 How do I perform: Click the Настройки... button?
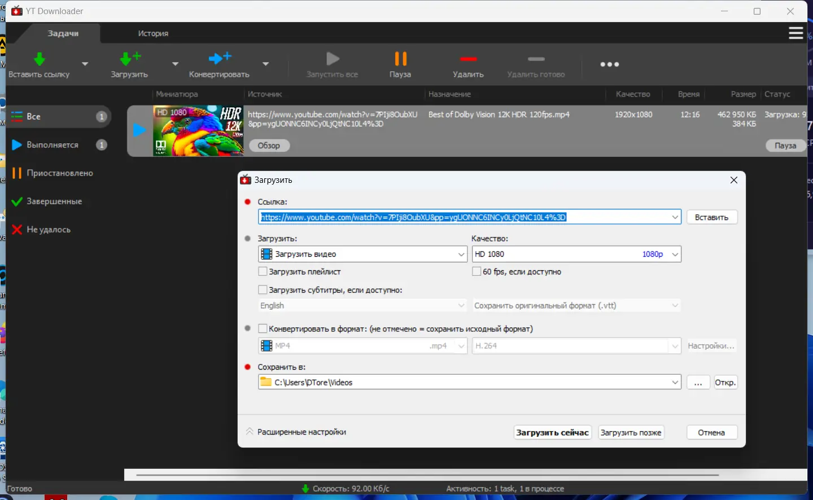point(711,346)
